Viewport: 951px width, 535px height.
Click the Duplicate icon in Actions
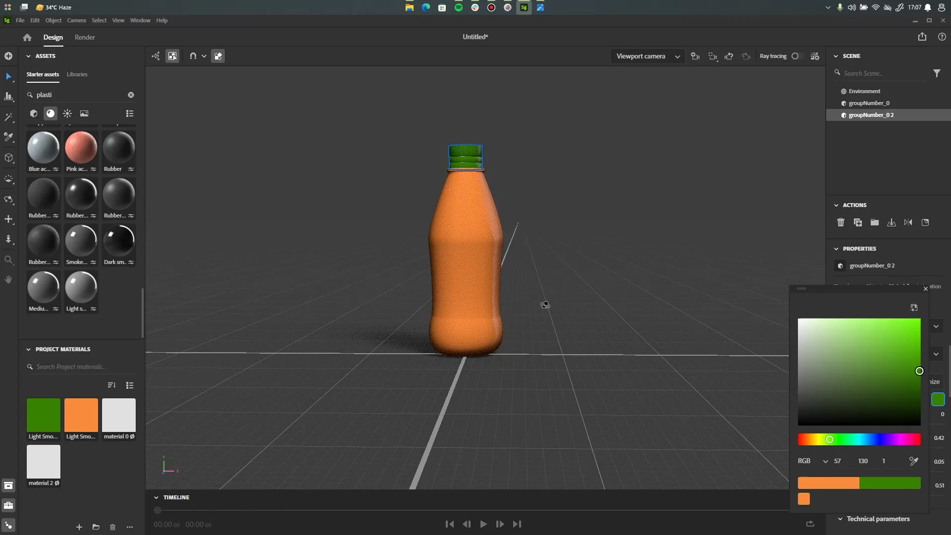tap(858, 222)
